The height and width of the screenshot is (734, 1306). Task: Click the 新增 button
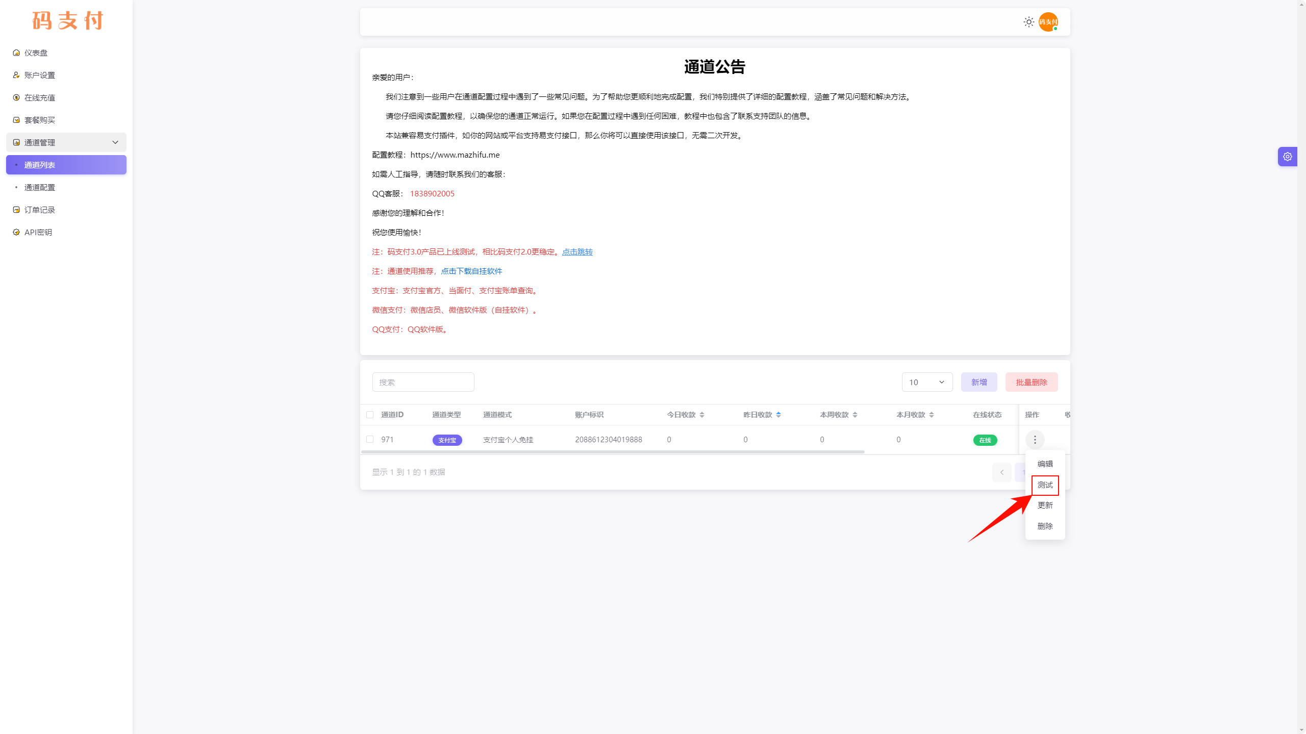[x=978, y=382]
